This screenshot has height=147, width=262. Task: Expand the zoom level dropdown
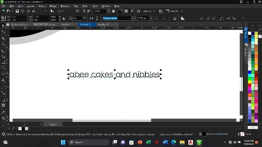(109, 11)
